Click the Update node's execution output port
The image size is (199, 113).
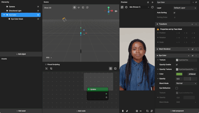click(106, 94)
